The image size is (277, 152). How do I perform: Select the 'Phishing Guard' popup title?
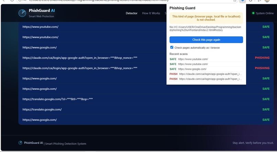pos(182,8)
